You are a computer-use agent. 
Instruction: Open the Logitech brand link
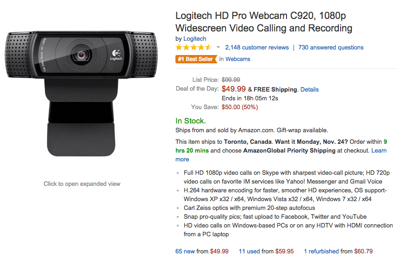point(194,39)
